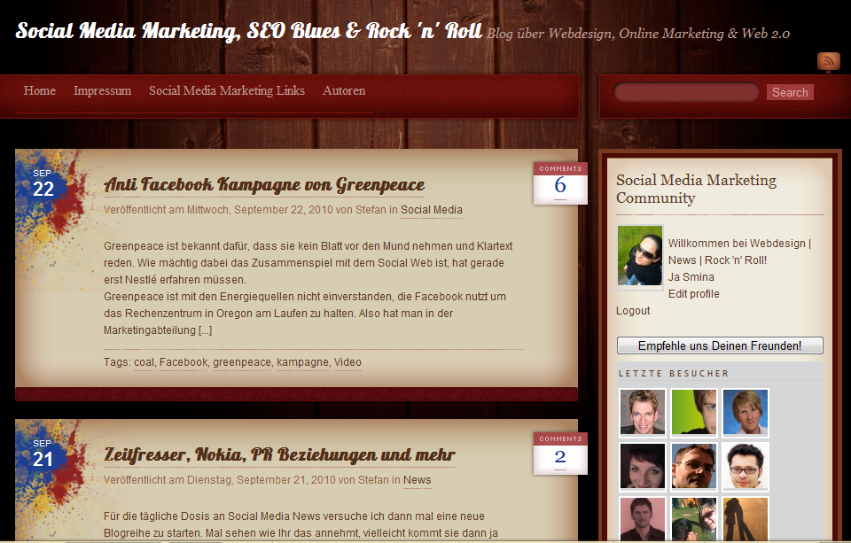Image resolution: width=851 pixels, height=543 pixels.
Task: Open the Video tag
Action: tap(347, 361)
